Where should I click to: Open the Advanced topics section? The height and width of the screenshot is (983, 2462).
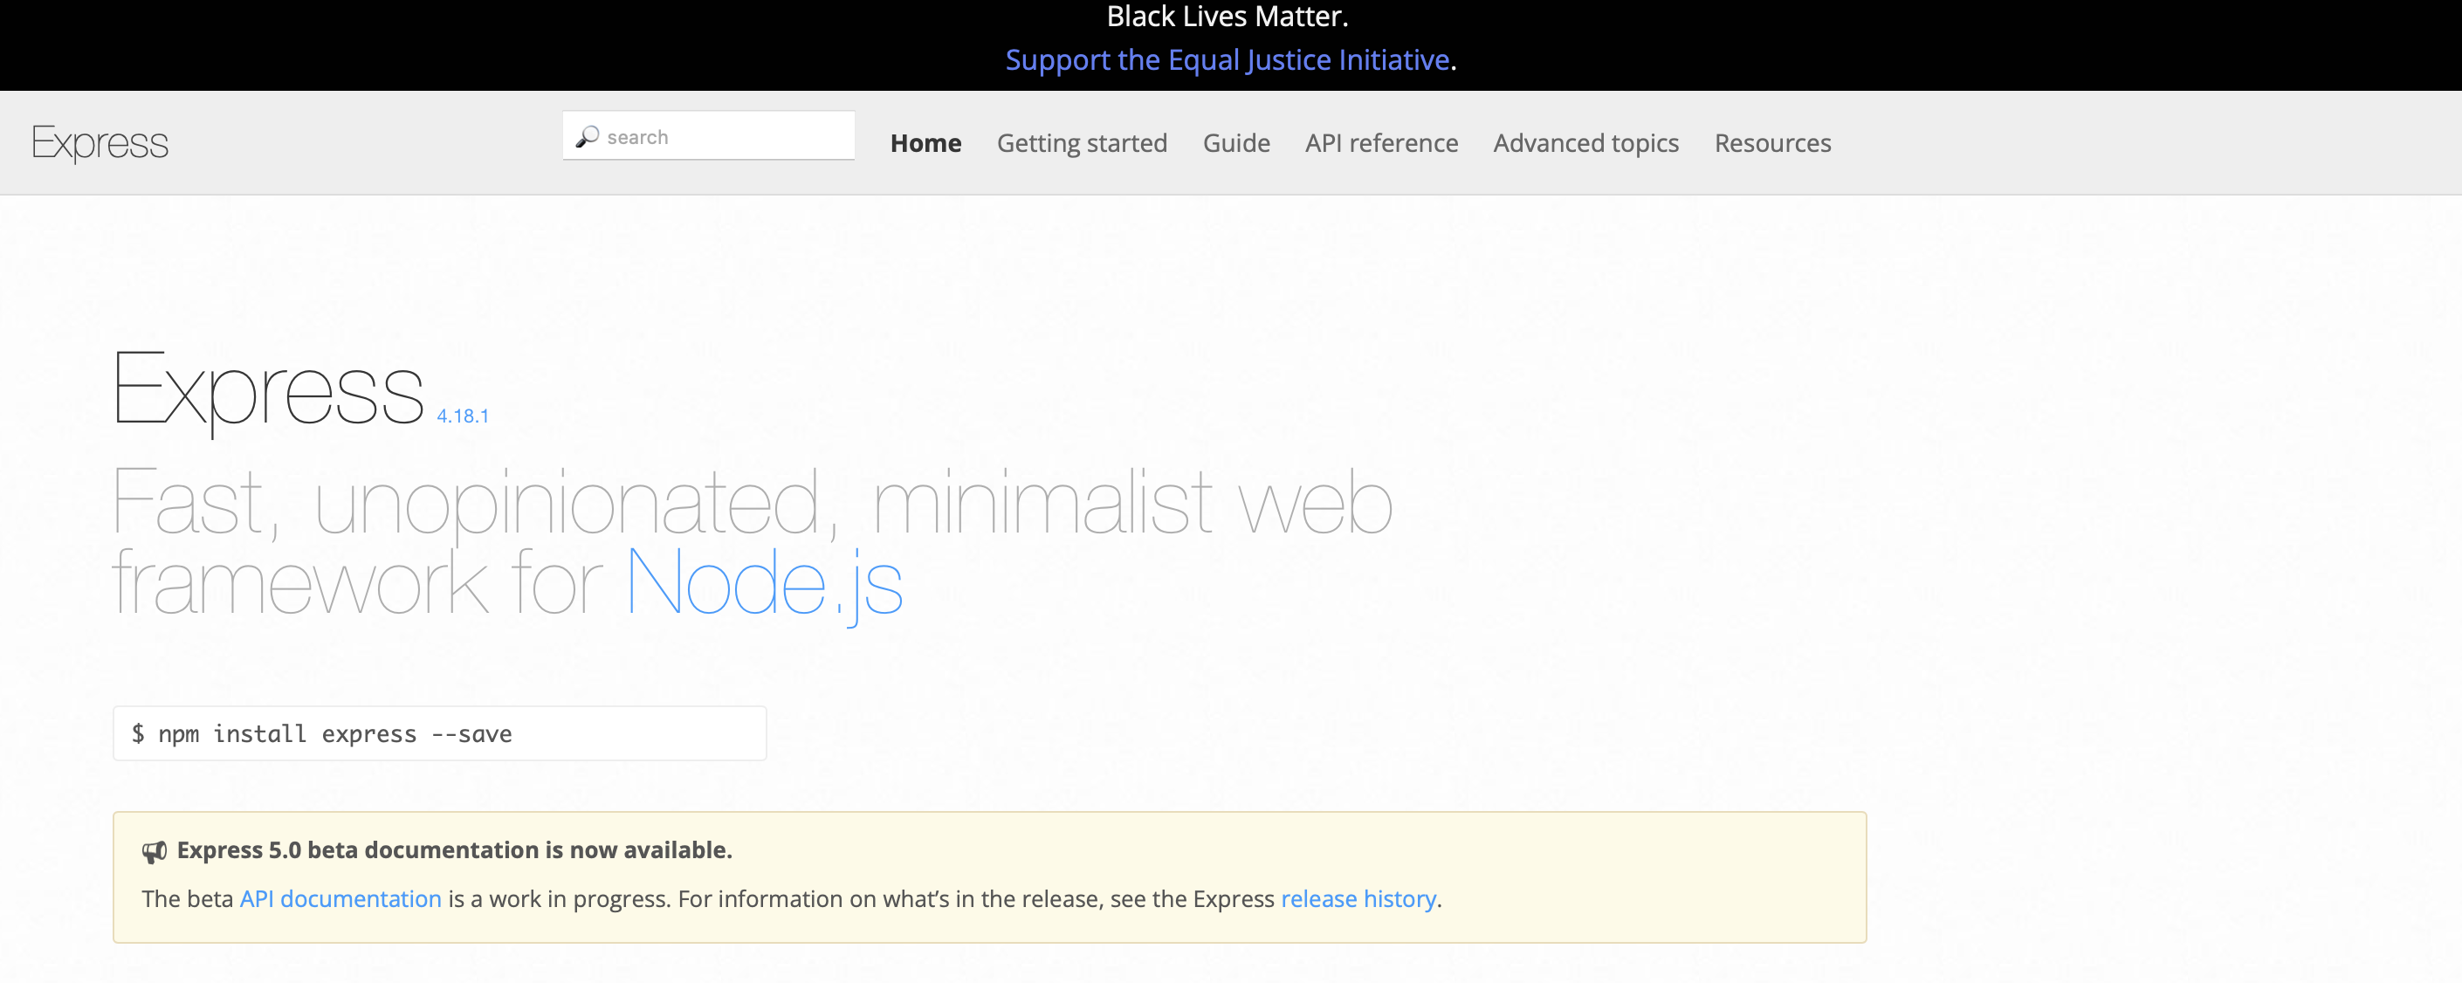[x=1585, y=143]
